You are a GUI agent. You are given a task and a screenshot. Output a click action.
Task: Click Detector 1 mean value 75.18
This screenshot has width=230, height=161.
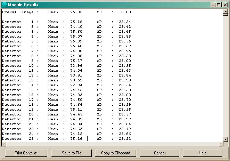(x=76, y=22)
